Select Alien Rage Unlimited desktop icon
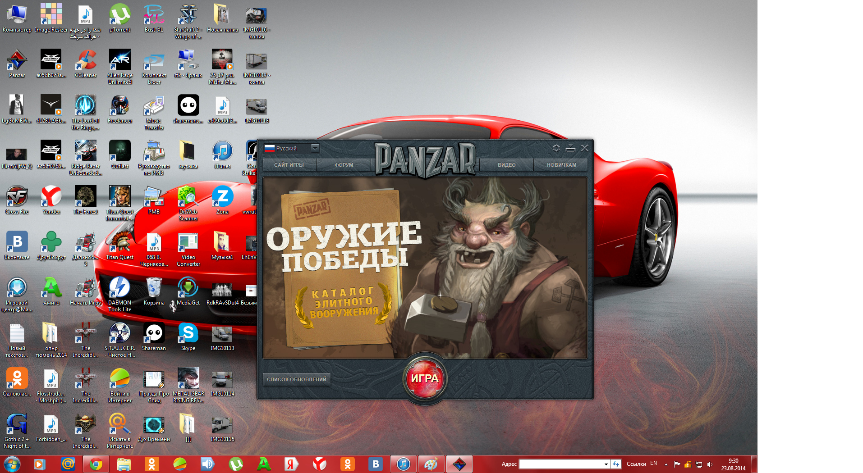Viewport: 863px width, 473px height. tap(120, 67)
